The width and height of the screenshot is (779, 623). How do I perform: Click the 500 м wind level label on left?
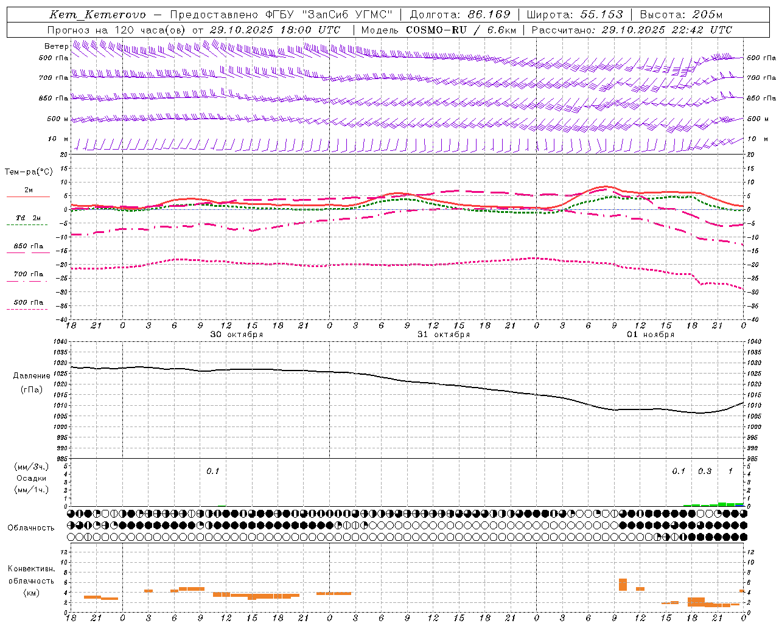pos(58,119)
